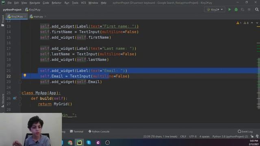Click the purple circular app taskbar icon
The image size is (260, 146).
(x=98, y=142)
